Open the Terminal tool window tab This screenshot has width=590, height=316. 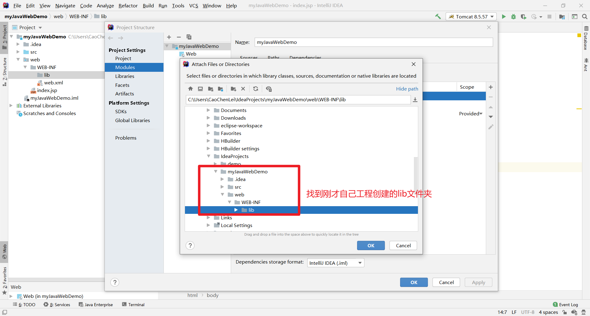[x=133, y=305]
